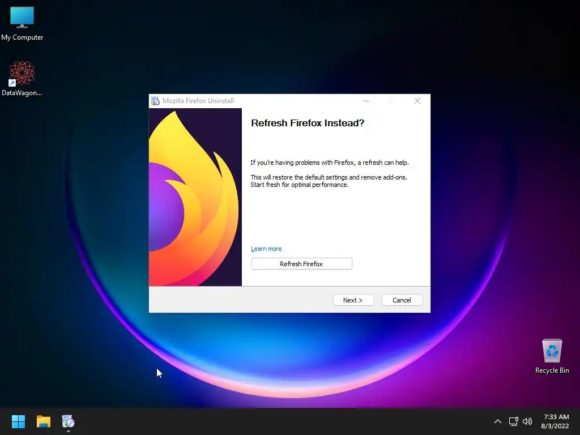The image size is (580, 435).
Task: Open the Windows Start menu
Action: point(18,421)
